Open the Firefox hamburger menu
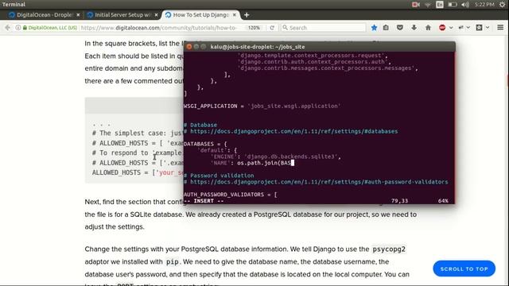This screenshot has width=509, height=286. [x=500, y=28]
